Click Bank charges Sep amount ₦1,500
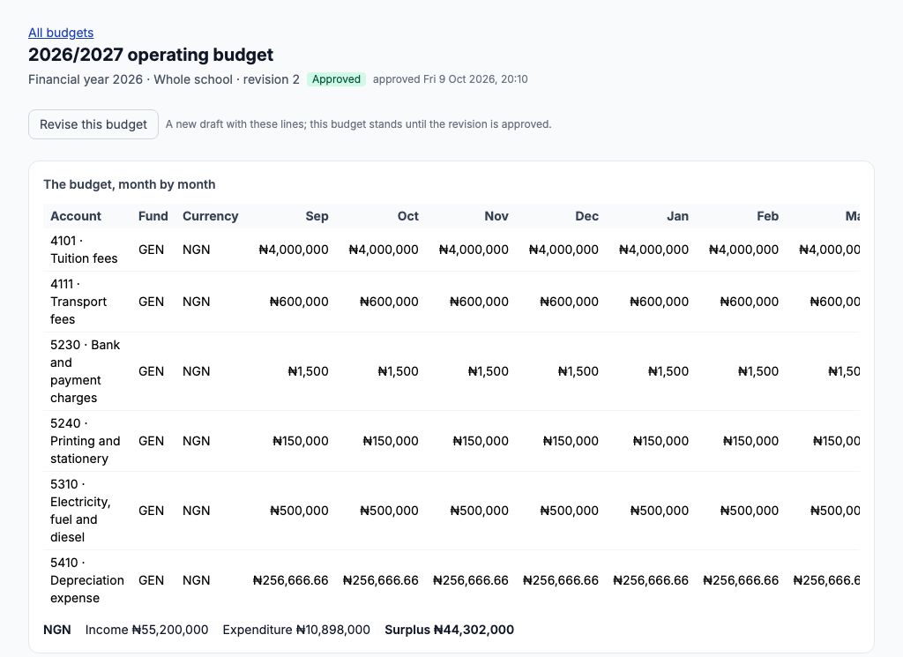 point(308,371)
